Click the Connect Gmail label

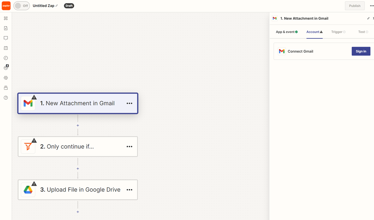click(x=300, y=51)
